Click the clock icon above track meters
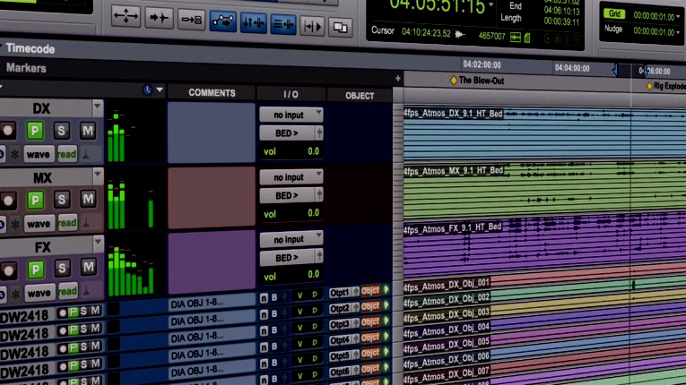Image resolution: width=686 pixels, height=385 pixels. (147, 90)
